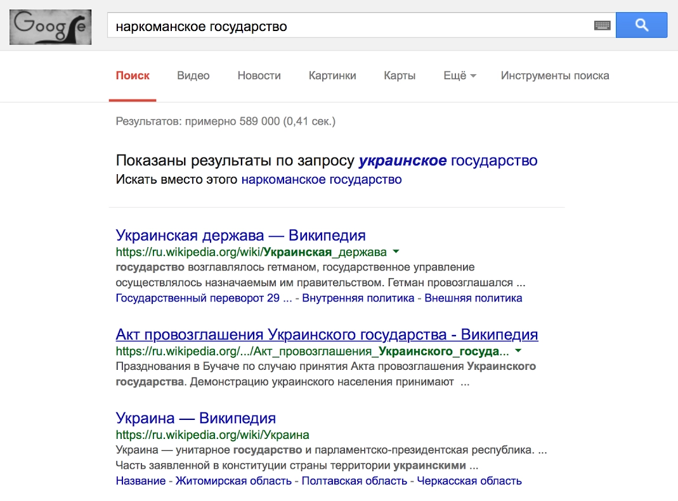Open Инструменты поиска options

pyautogui.click(x=554, y=75)
